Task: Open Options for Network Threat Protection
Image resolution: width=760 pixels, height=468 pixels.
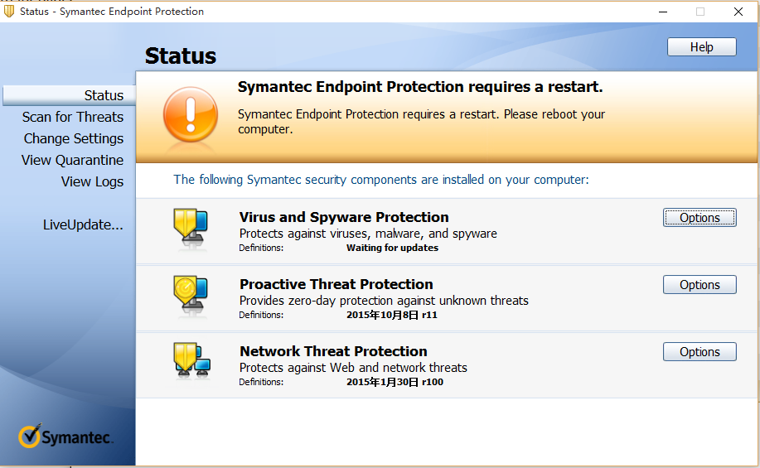Action: 699,352
